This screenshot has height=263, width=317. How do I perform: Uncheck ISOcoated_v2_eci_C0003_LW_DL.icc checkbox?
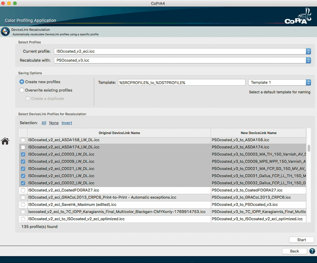click(x=23, y=154)
